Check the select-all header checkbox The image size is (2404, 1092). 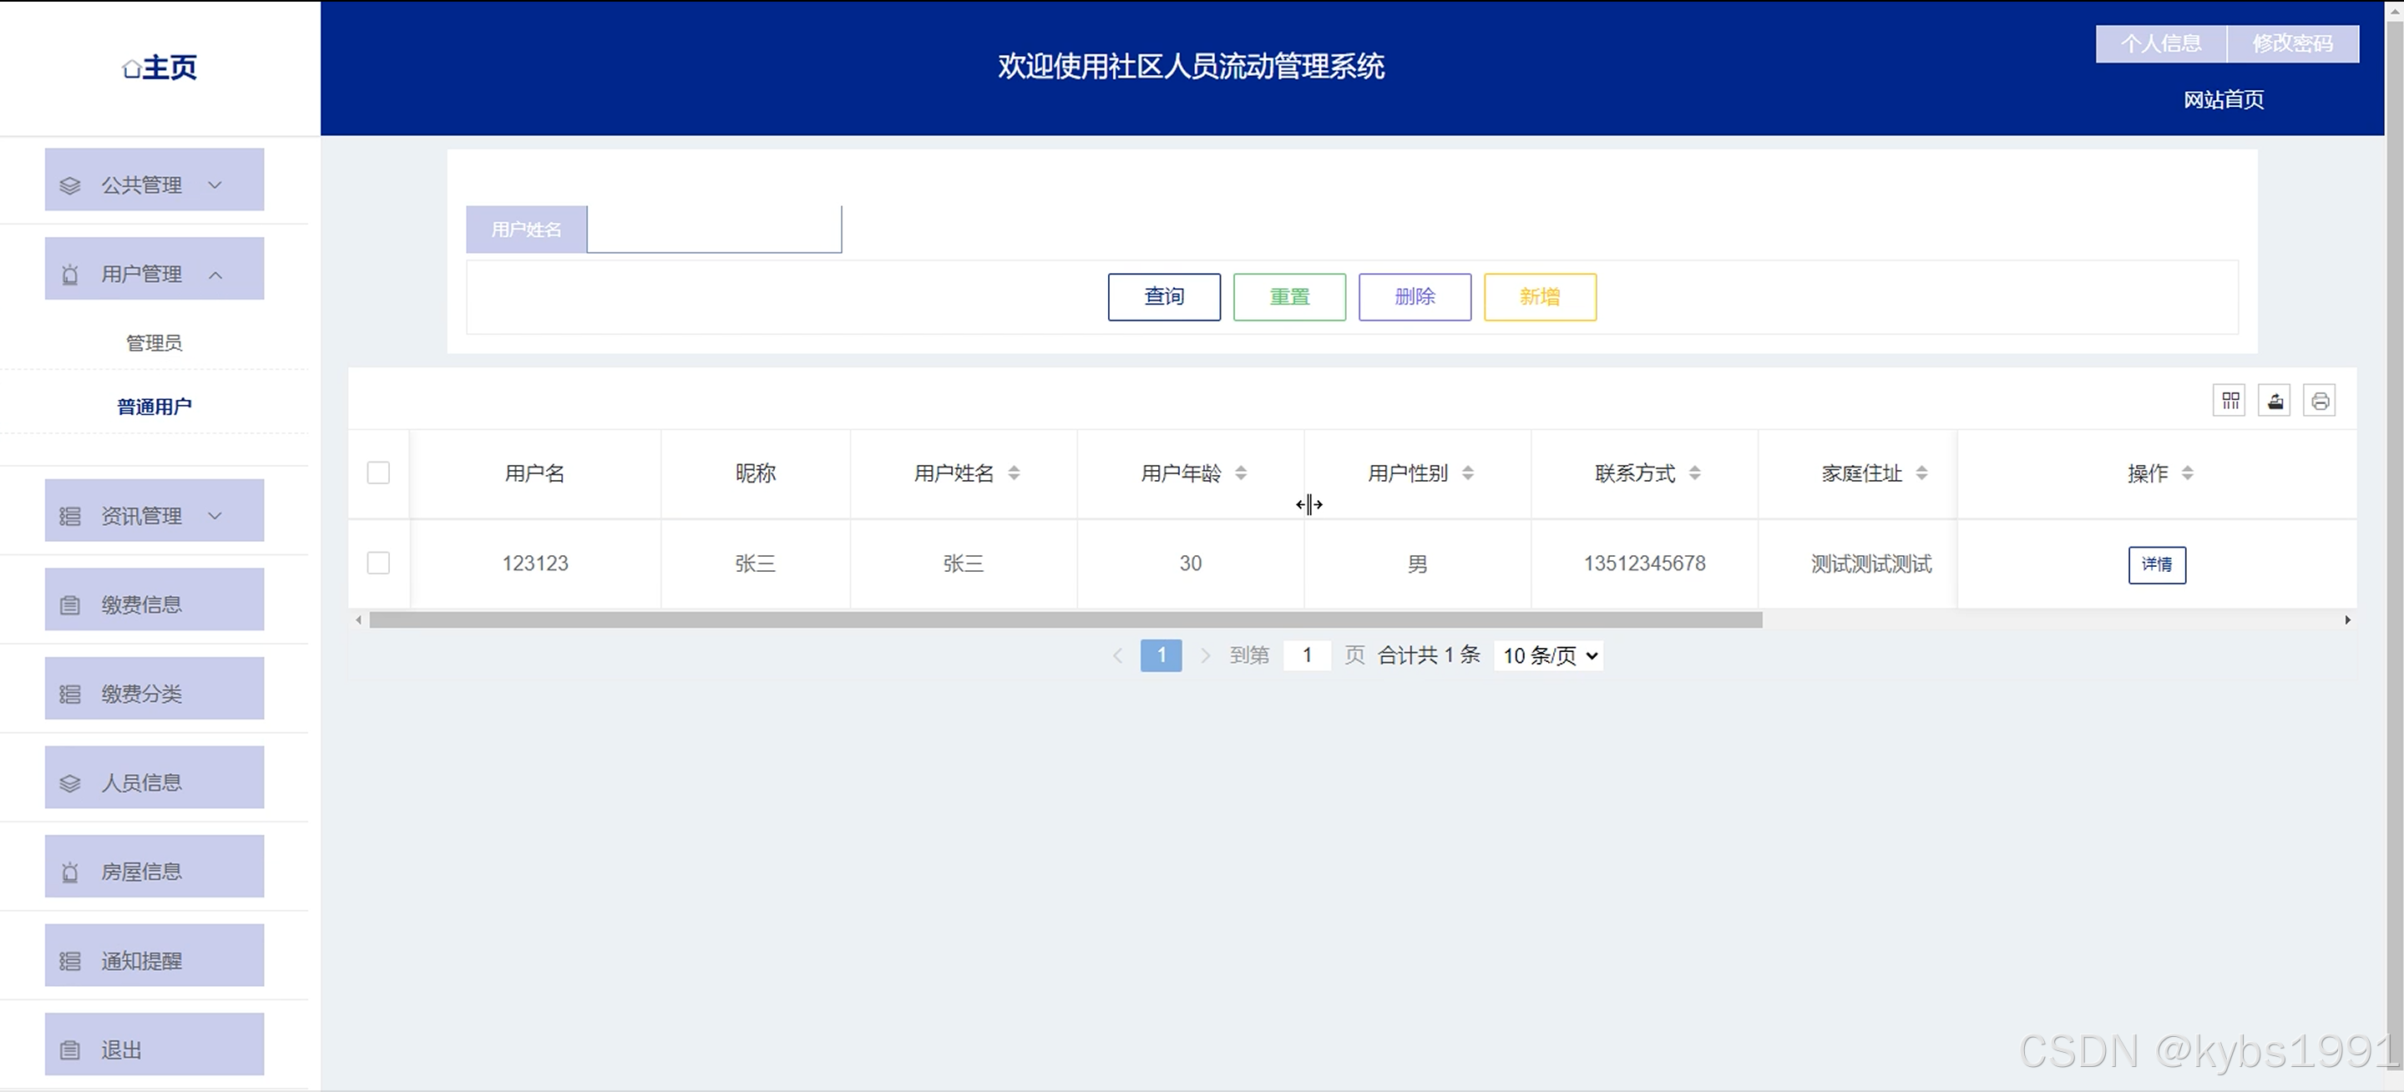click(378, 473)
